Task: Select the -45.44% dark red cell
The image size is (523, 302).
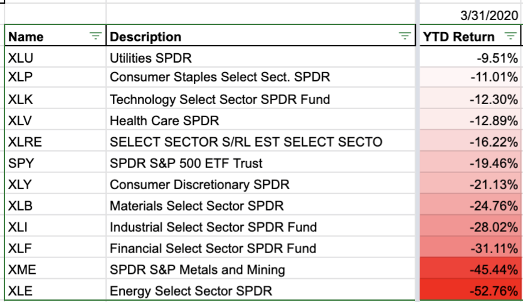Action: (x=495, y=270)
